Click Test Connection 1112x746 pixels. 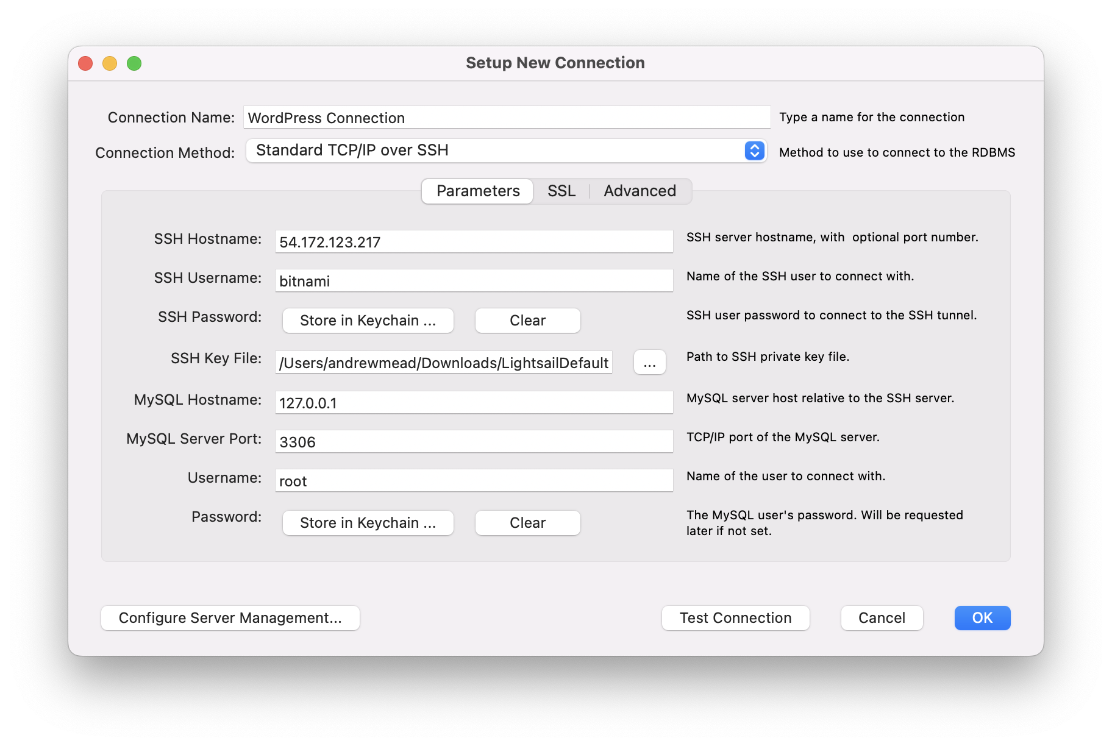[735, 617]
